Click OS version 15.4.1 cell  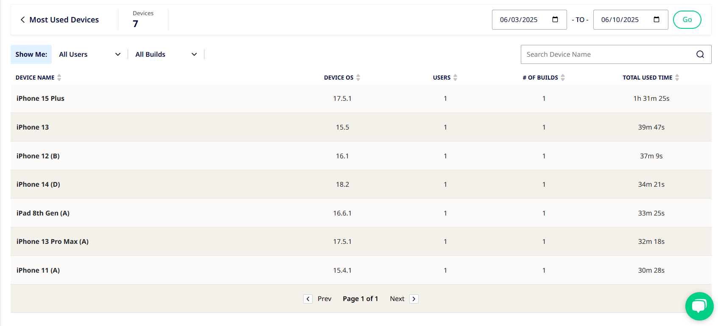pos(342,270)
